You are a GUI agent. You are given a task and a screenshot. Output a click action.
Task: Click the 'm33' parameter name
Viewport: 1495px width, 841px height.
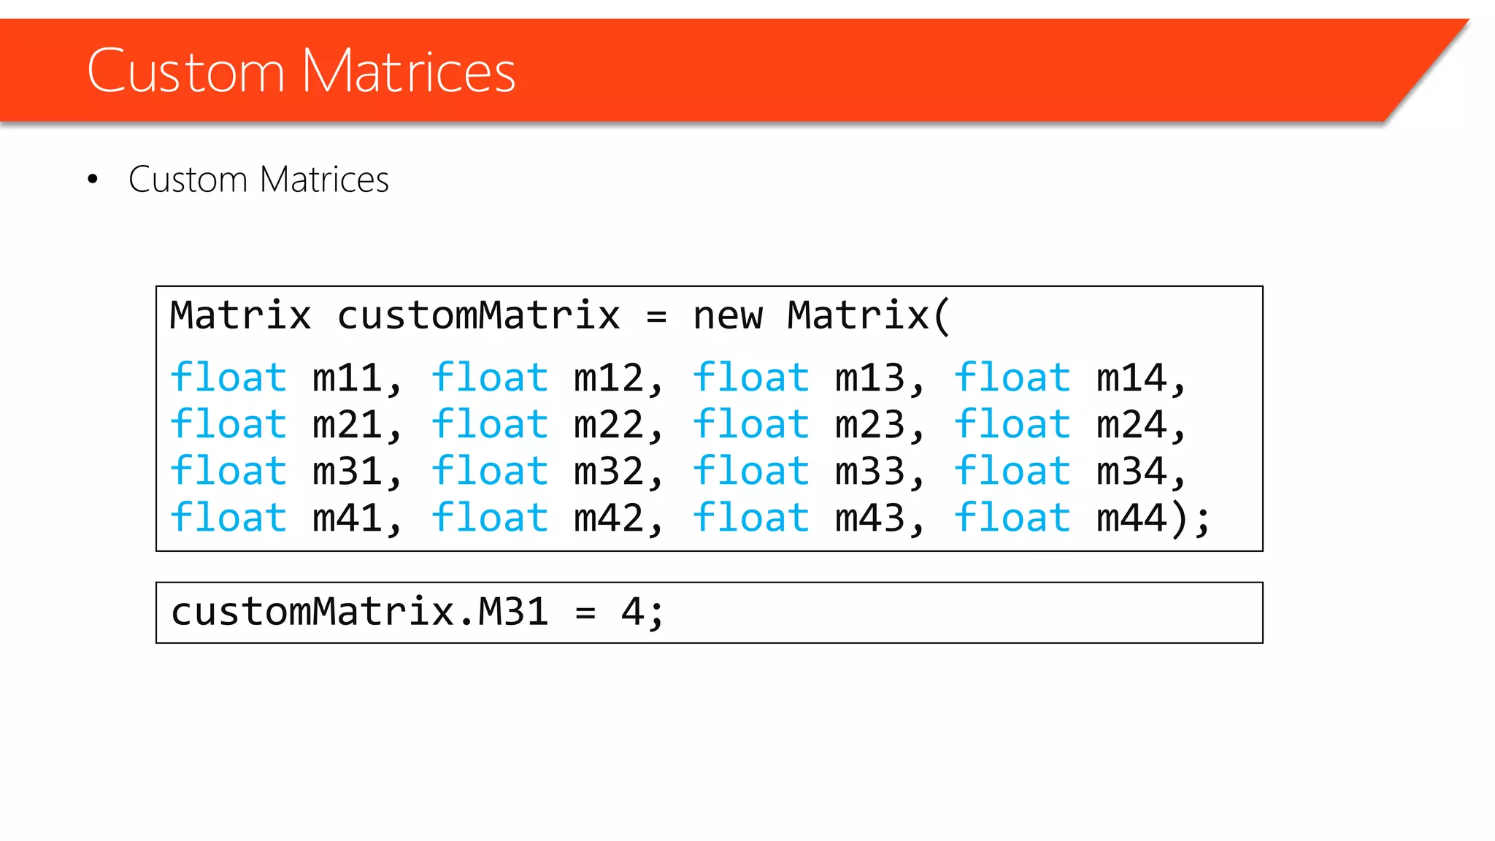click(870, 472)
